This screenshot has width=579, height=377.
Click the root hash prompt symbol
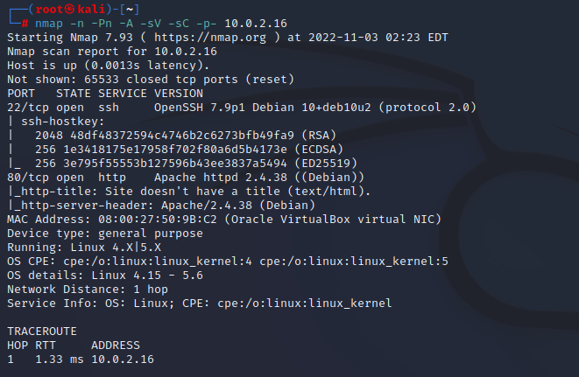[x=25, y=24]
